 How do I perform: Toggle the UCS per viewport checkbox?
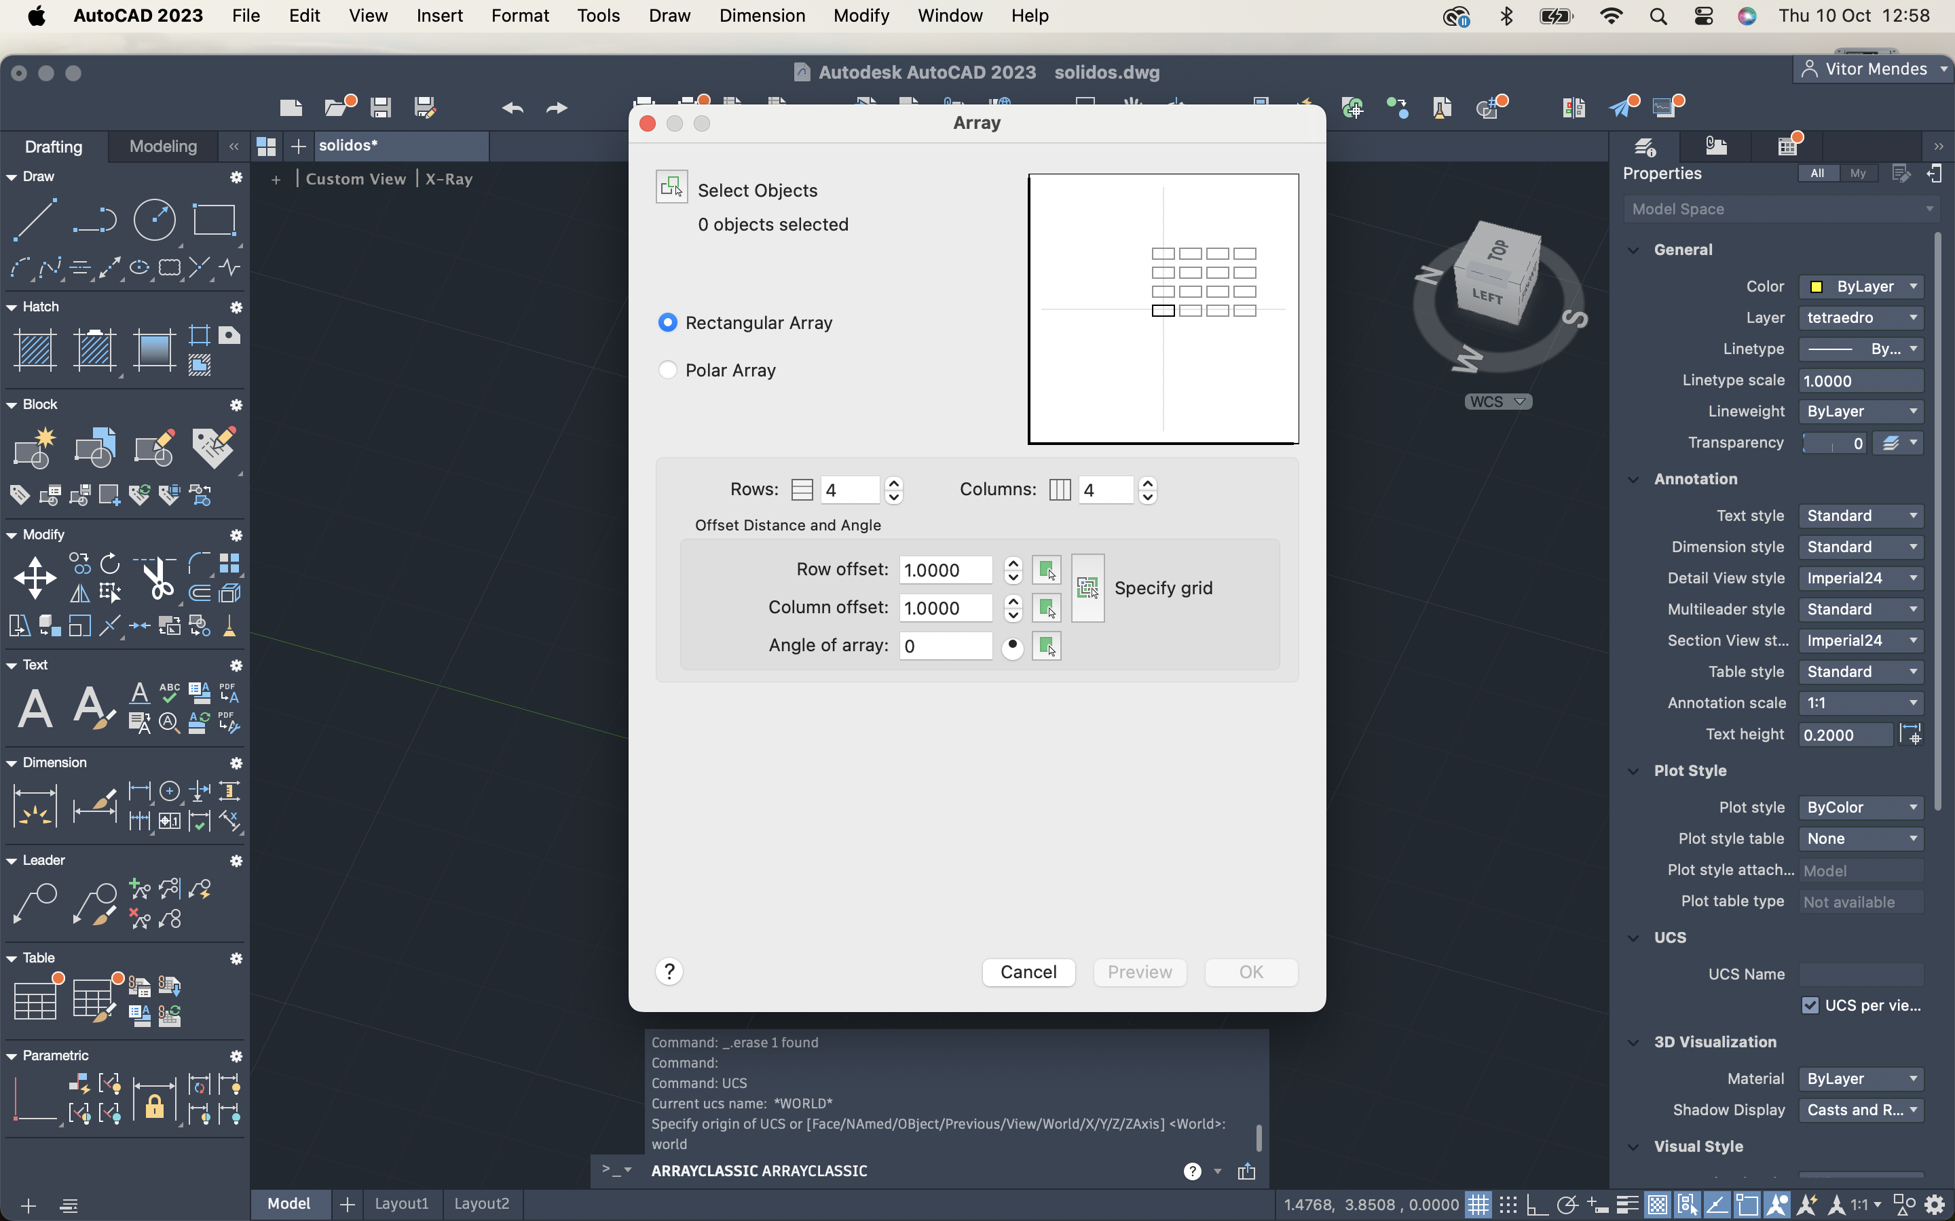pyautogui.click(x=1810, y=1005)
